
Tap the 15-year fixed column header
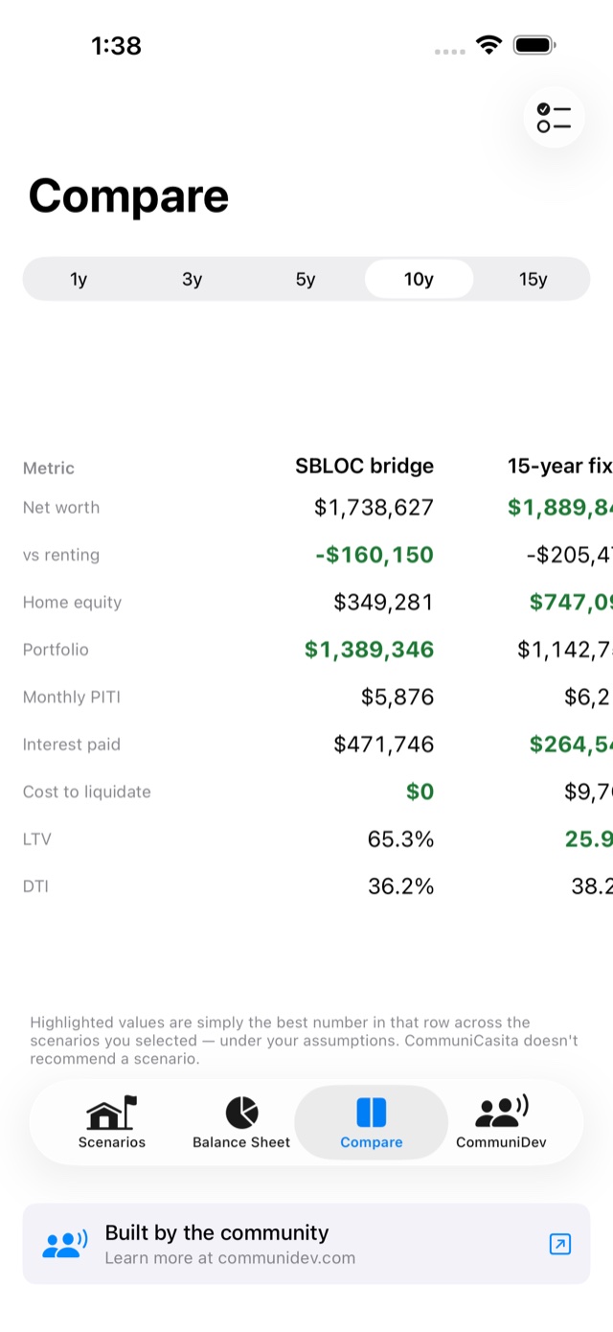pyautogui.click(x=560, y=466)
